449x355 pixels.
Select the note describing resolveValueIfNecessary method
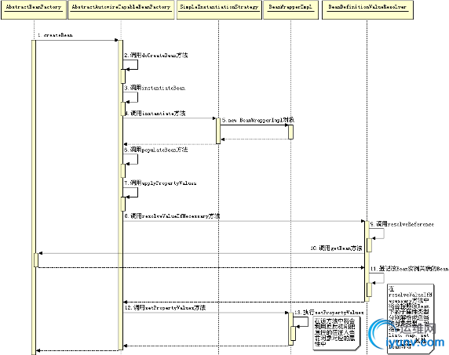tap(411, 318)
